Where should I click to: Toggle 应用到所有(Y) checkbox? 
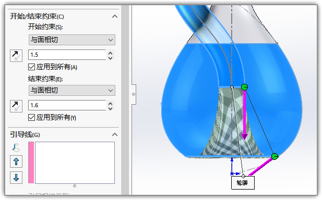[31, 118]
